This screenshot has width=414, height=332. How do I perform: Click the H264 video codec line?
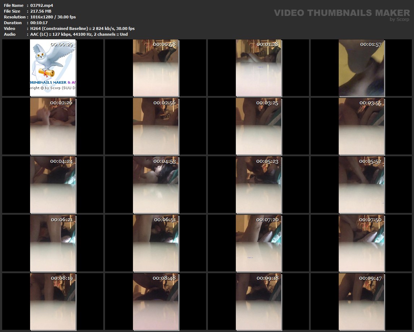pyautogui.click(x=82, y=29)
